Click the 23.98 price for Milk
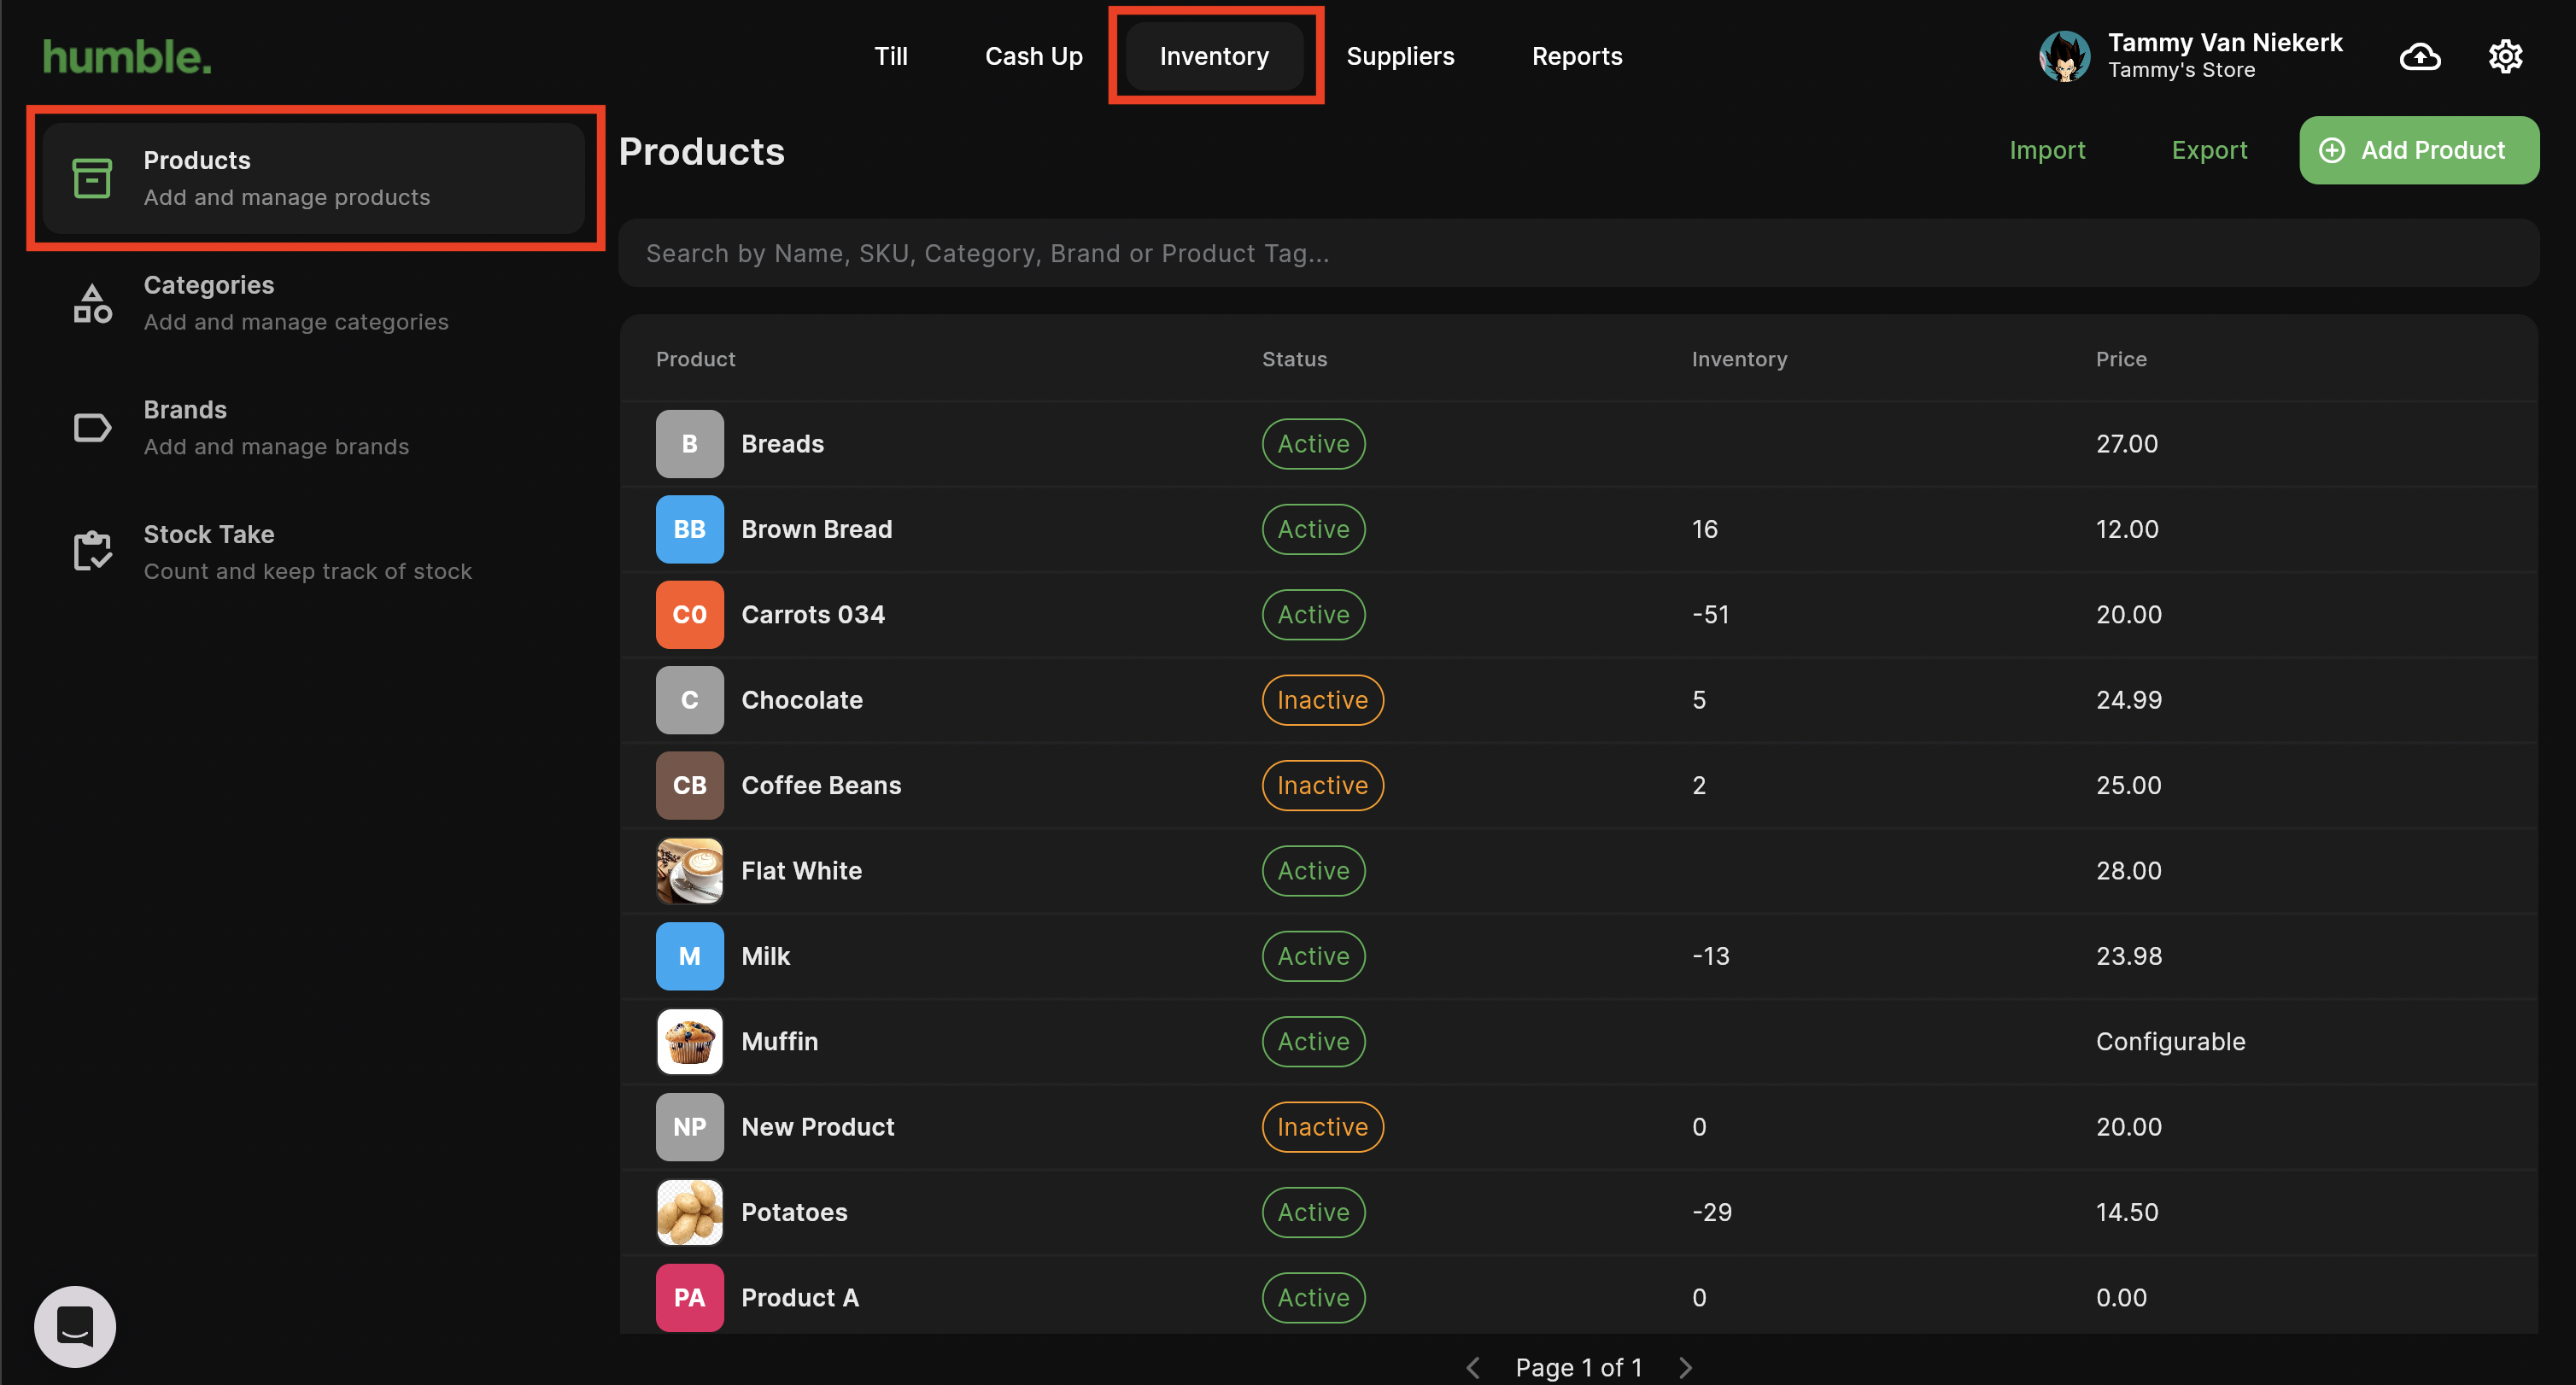This screenshot has width=2576, height=1385. (x=2128, y=956)
